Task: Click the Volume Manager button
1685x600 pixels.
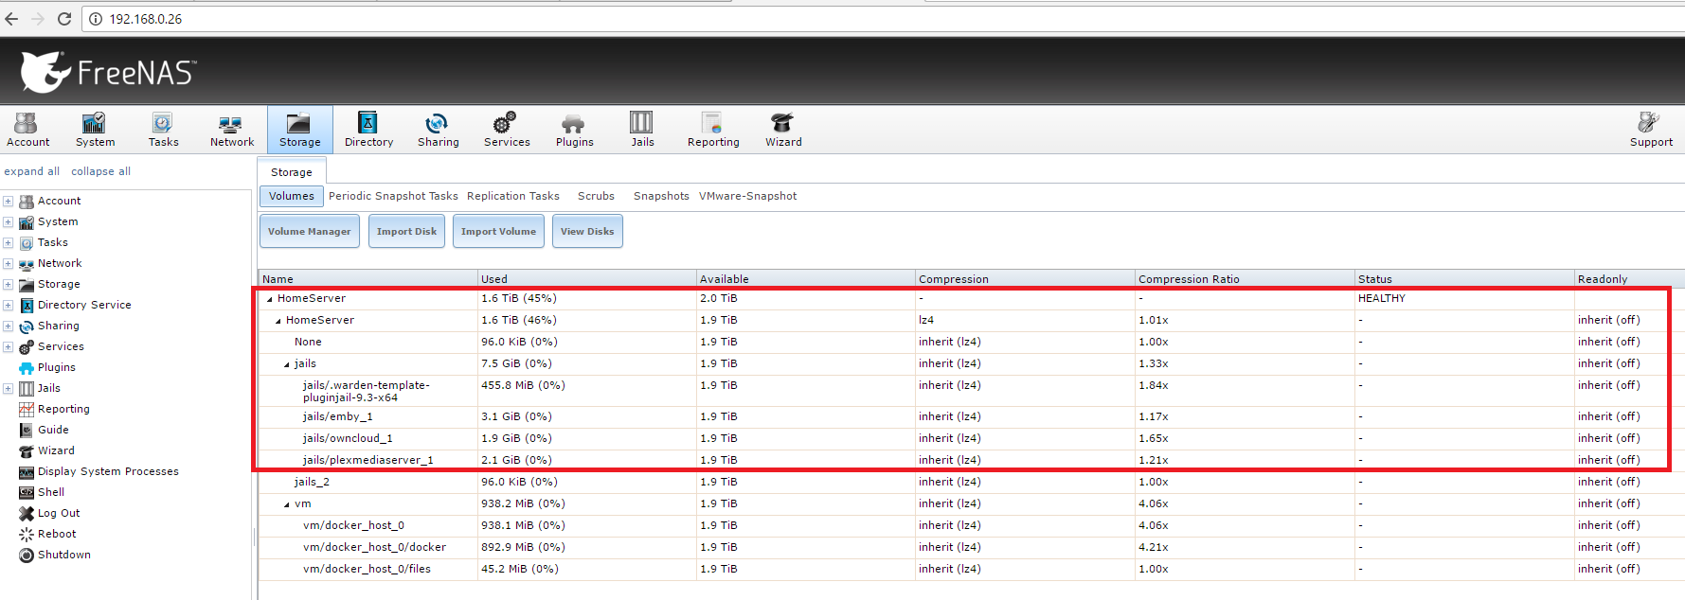Action: click(x=309, y=231)
